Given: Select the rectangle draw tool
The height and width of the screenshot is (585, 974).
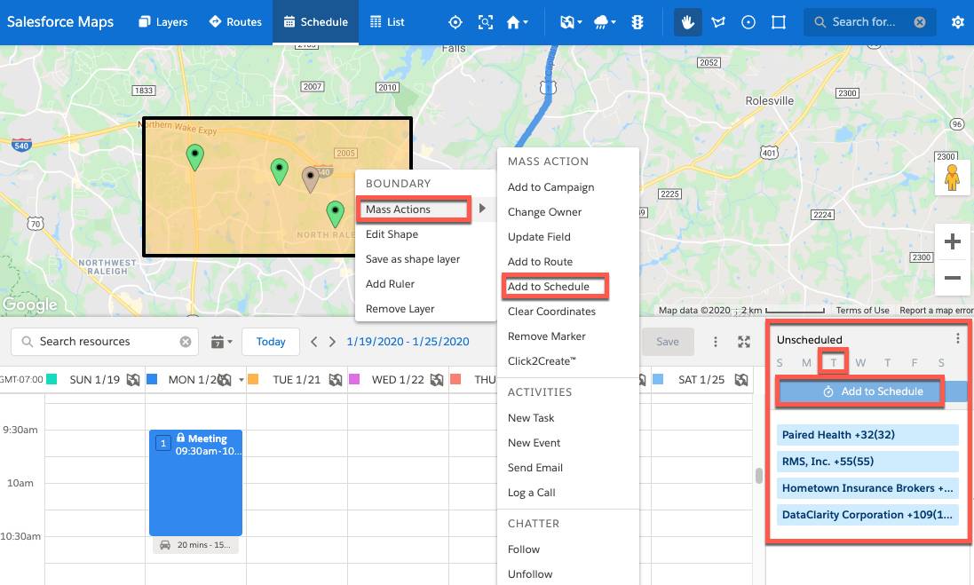Looking at the screenshot, I should [779, 22].
